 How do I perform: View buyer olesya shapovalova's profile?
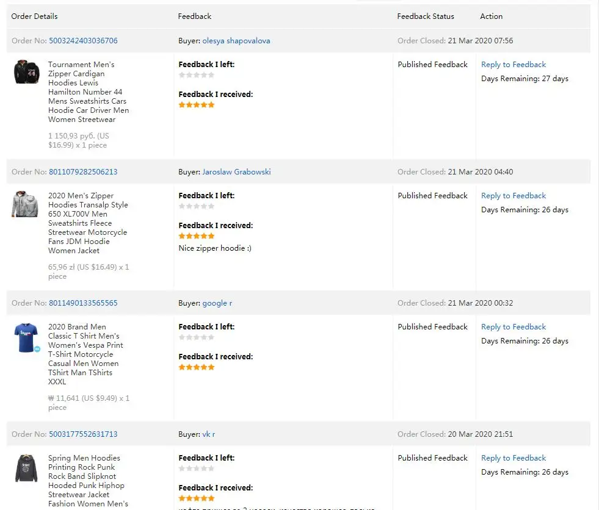point(236,41)
